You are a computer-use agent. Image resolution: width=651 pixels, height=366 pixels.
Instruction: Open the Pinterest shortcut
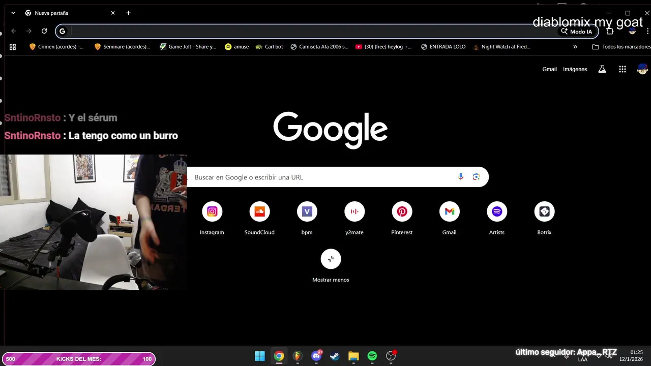point(402,219)
